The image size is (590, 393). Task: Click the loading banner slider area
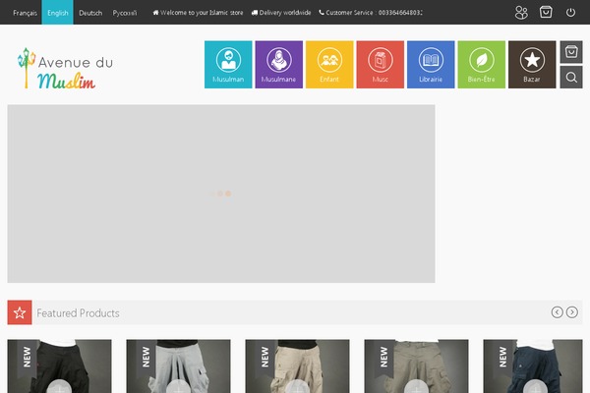221,194
